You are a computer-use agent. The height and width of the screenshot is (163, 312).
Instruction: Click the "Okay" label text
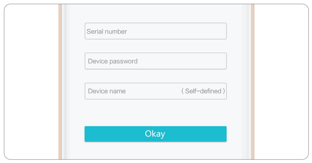pyautogui.click(x=155, y=134)
